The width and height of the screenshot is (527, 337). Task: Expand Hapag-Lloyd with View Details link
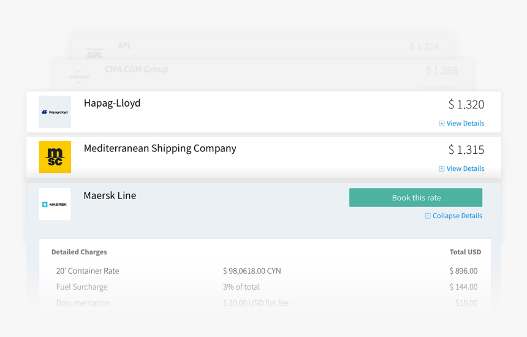tap(465, 124)
